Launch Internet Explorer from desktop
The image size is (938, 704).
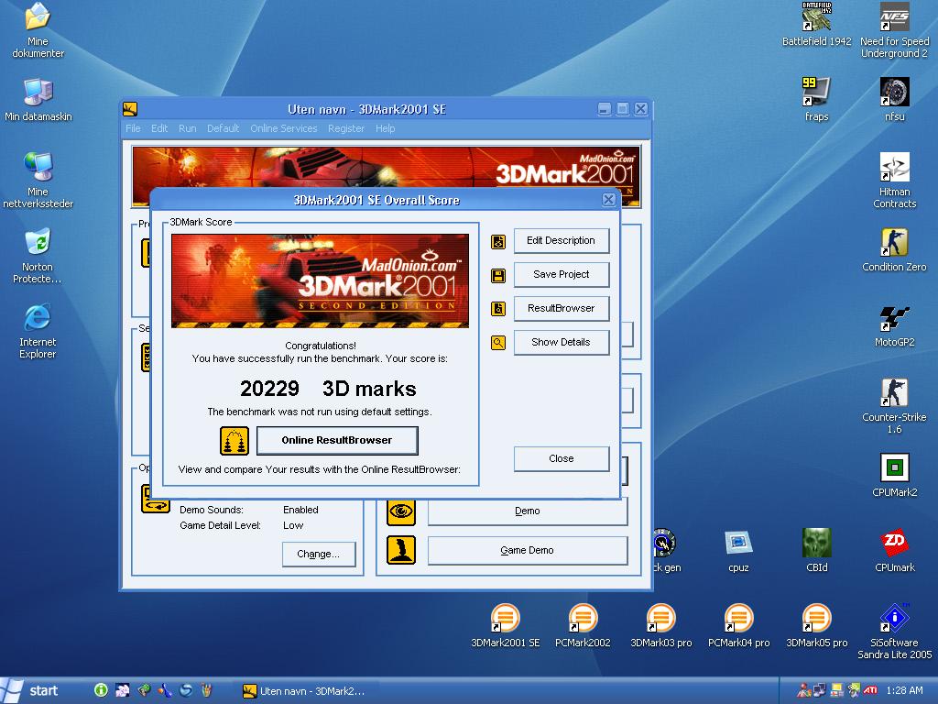38,331
